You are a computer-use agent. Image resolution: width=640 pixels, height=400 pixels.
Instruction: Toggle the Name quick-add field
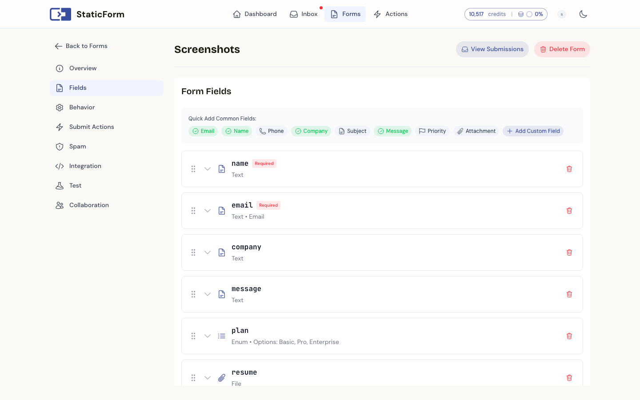coord(236,131)
